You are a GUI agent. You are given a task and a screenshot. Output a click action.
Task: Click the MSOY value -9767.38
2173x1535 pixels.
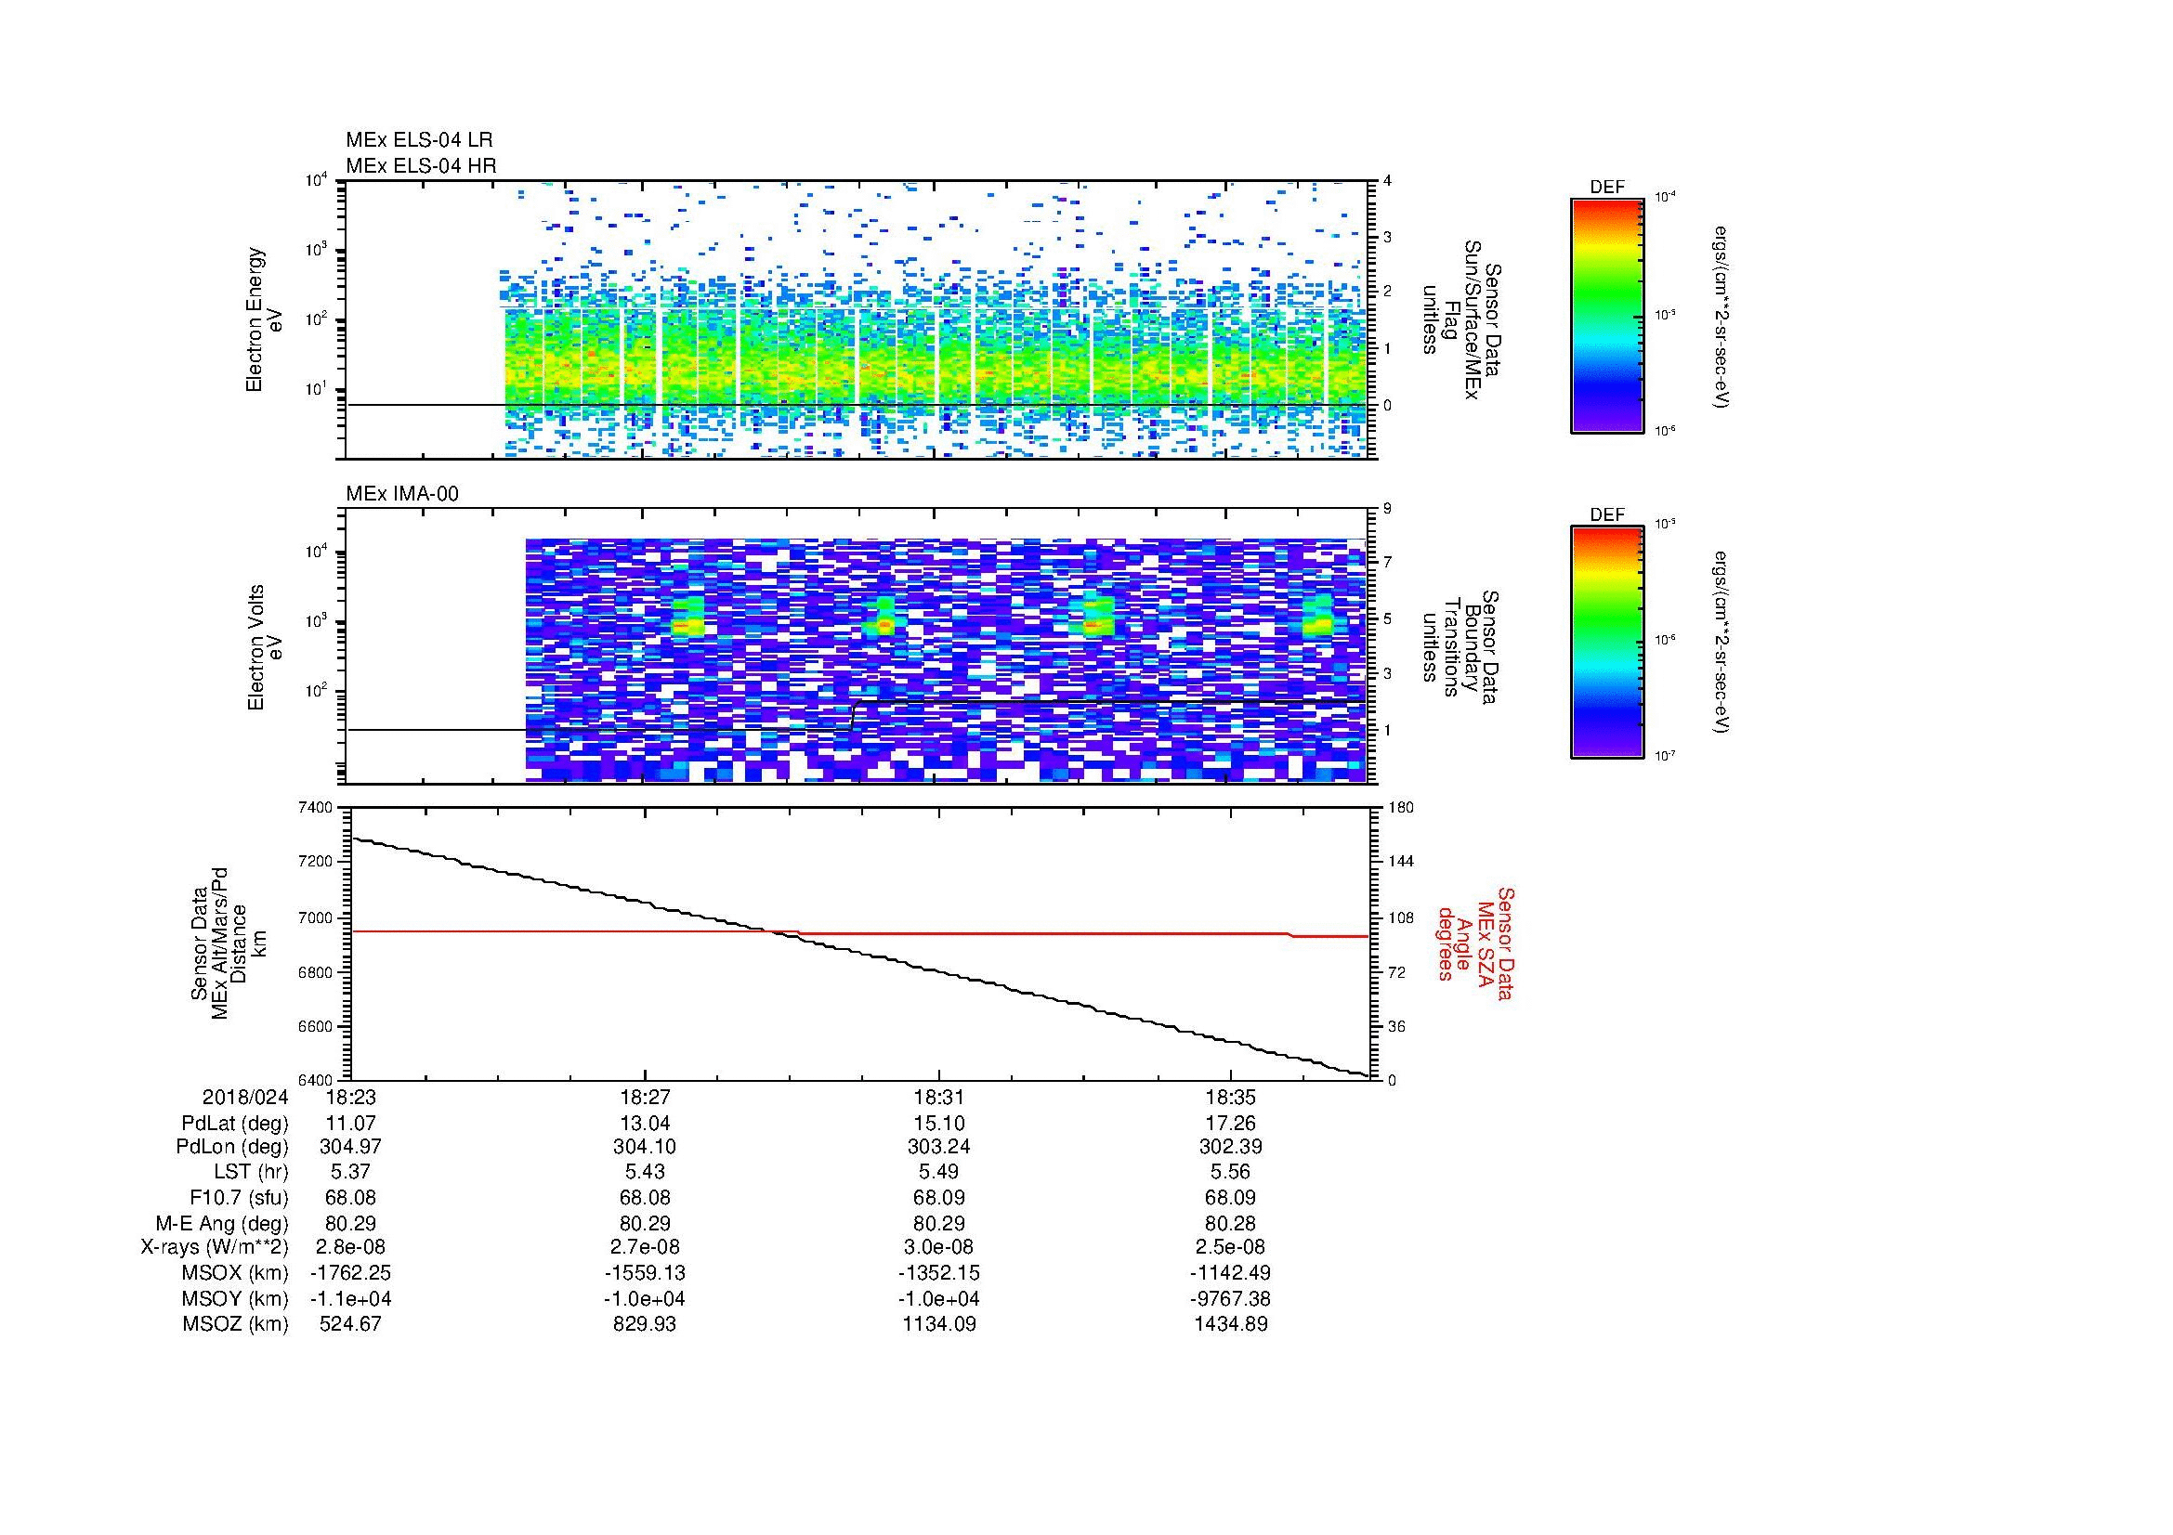(1231, 1298)
